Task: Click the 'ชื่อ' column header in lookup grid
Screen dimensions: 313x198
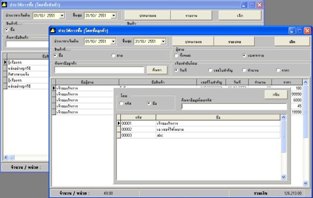Action: [x=218, y=118]
